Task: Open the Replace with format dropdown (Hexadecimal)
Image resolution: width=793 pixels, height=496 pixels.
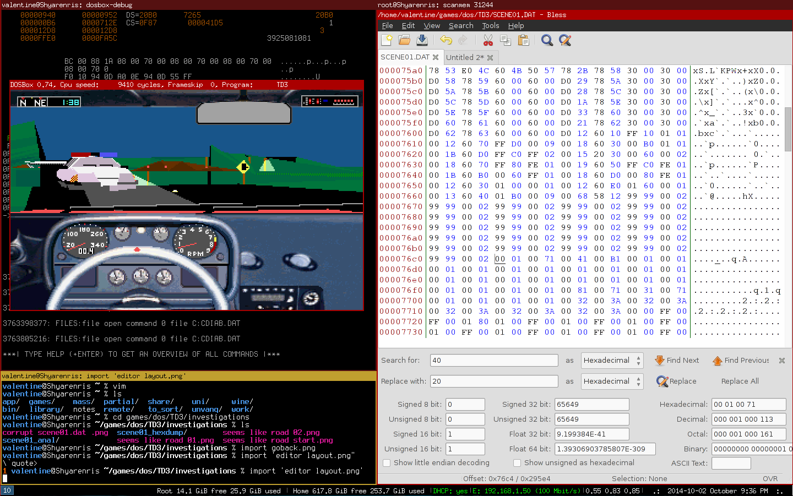Action: coord(612,381)
